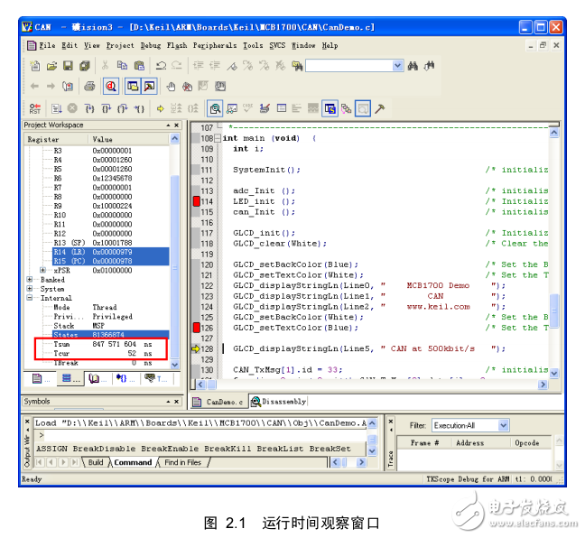Open the Filter Execution-All dropdown
Image resolution: width=585 pixels, height=538 pixels.
pos(503,425)
